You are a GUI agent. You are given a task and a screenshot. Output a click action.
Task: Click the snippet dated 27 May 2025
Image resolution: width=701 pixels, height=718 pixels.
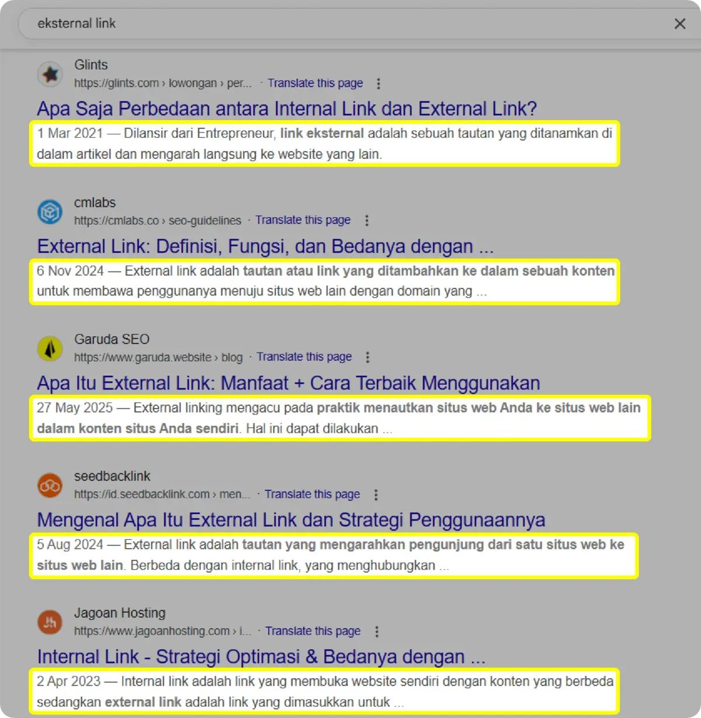340,418
